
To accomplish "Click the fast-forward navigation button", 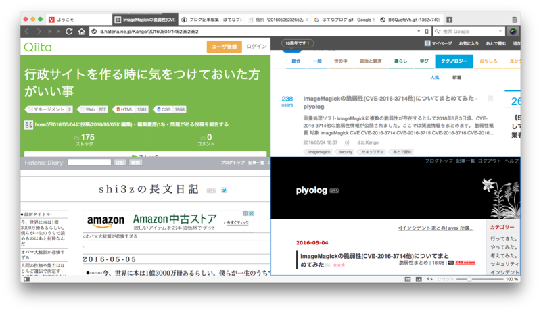I will (59, 32).
